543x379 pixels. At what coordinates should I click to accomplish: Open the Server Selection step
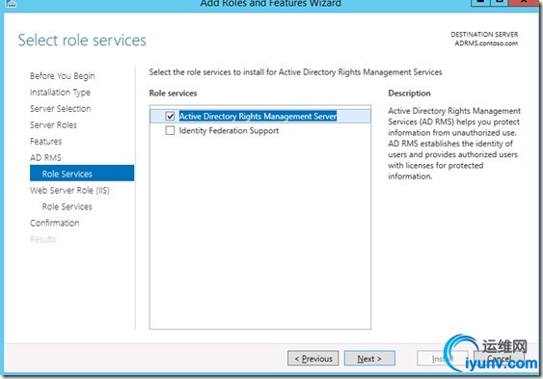[x=60, y=109]
